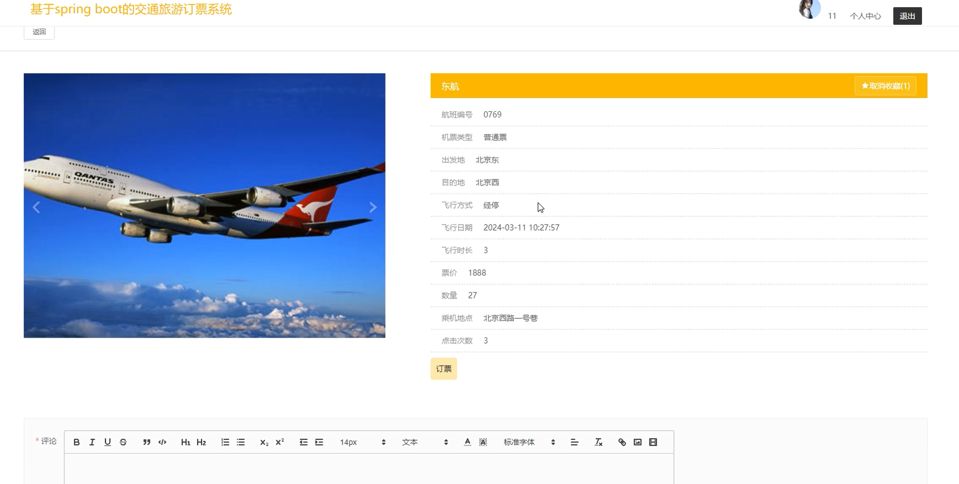Insert a blockquote in comment
This screenshot has height=484, width=959.
147,442
